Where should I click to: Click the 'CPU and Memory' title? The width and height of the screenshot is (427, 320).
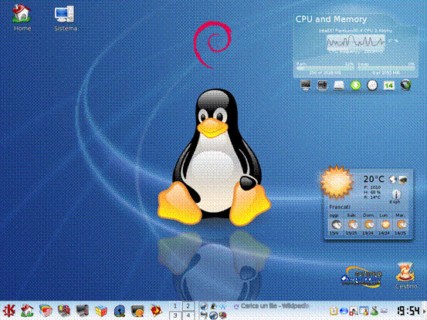tap(331, 19)
